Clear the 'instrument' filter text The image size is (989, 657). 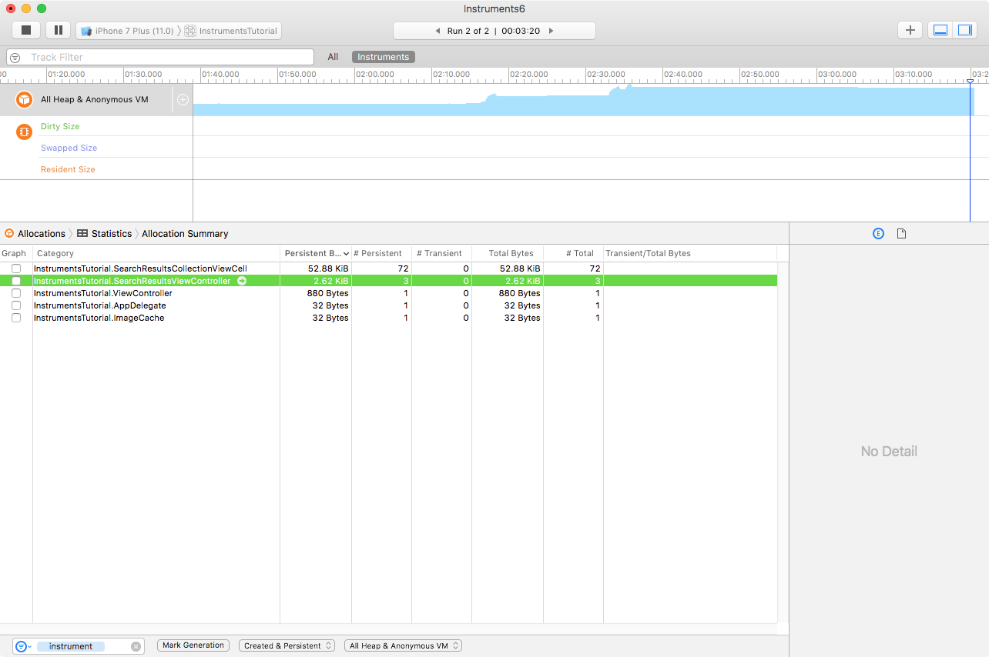(136, 646)
